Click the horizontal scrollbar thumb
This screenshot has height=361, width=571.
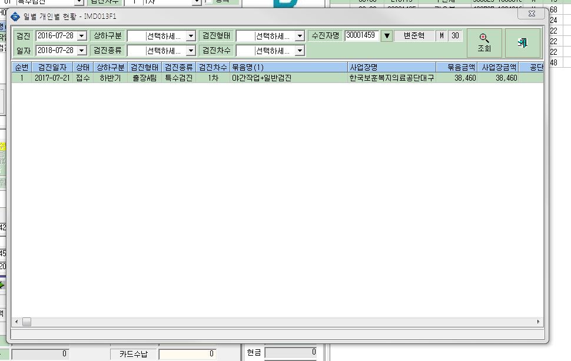[26, 322]
